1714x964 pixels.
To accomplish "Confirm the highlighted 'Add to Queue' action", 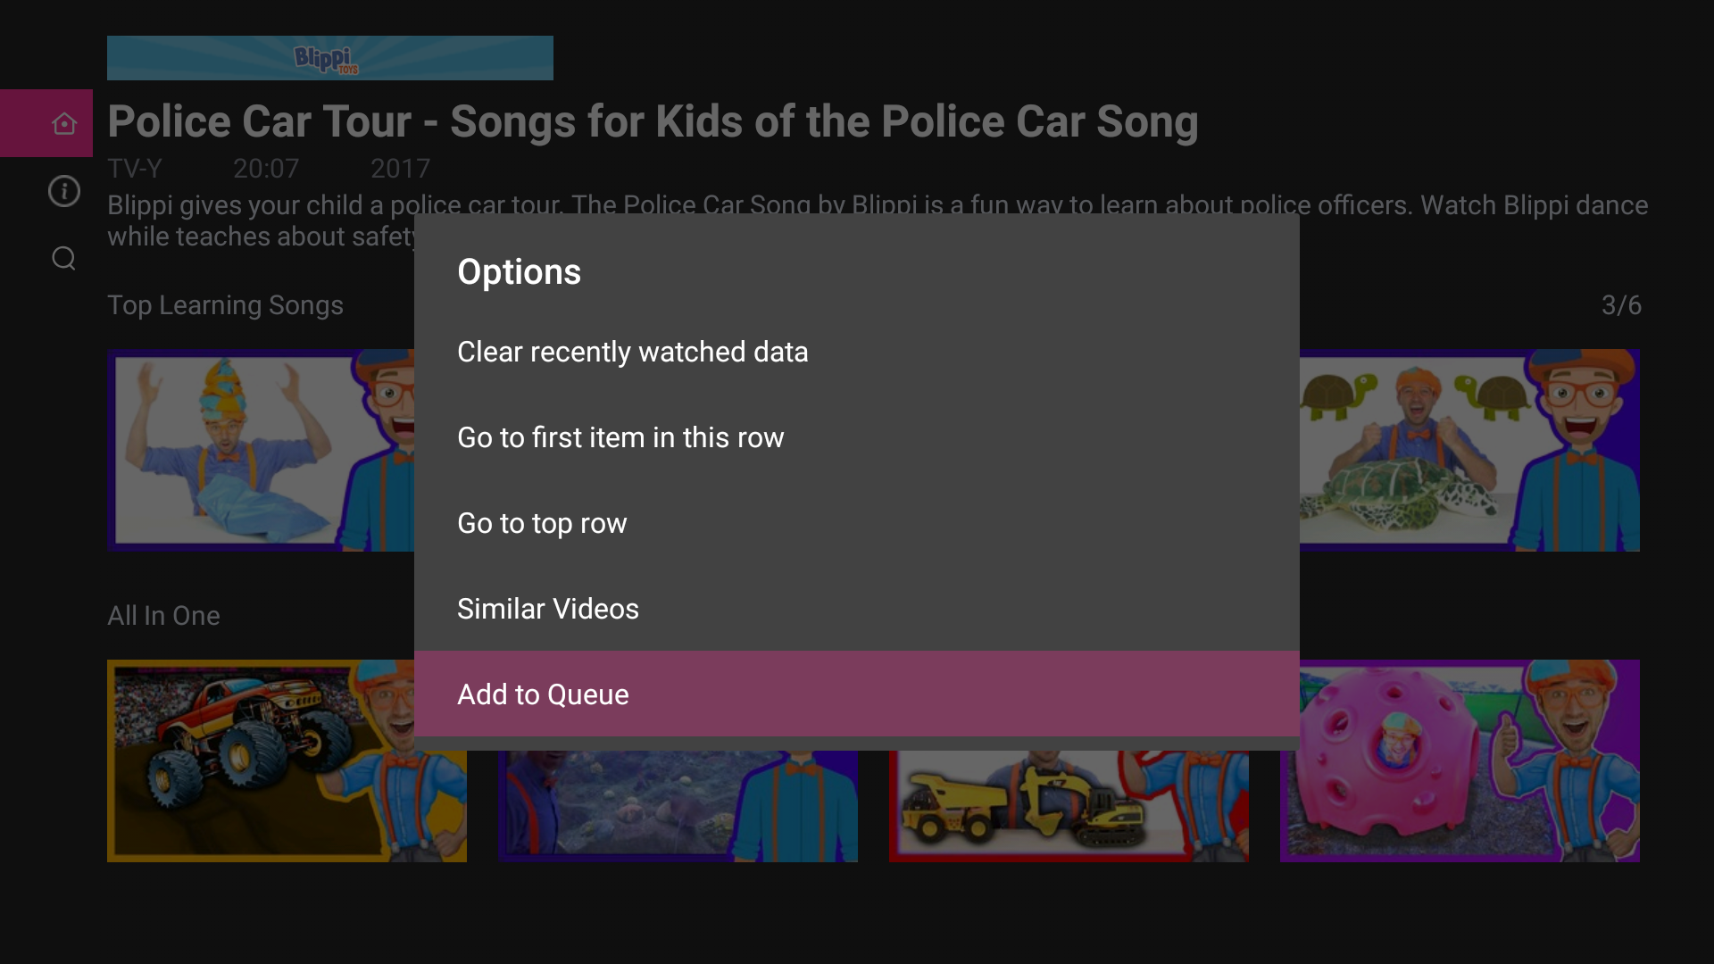I will pos(543,694).
